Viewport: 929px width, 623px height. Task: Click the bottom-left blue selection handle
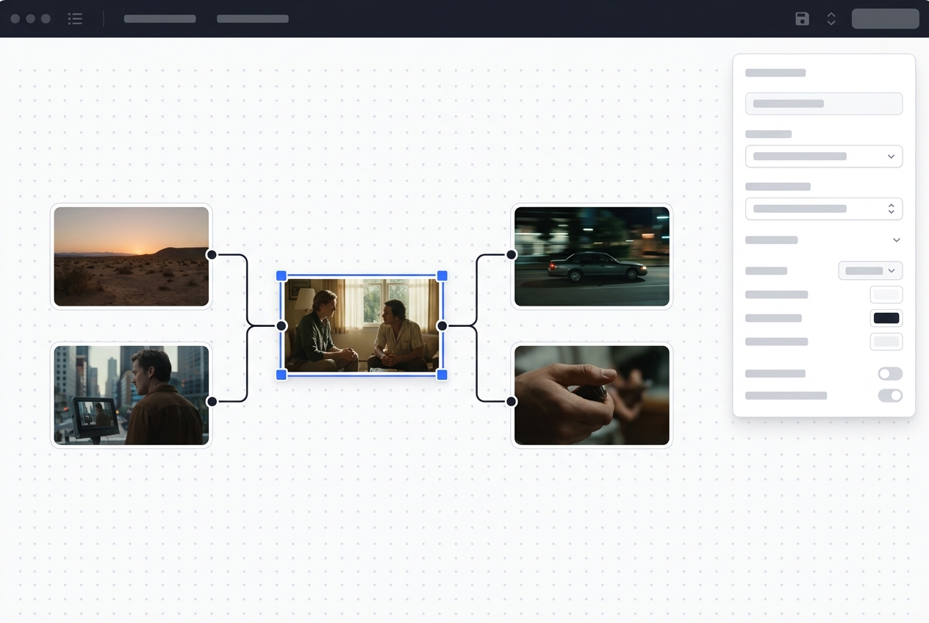coord(281,375)
